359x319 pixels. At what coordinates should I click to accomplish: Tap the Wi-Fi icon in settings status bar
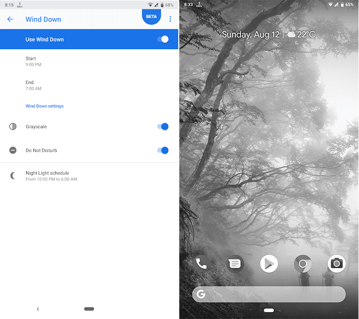151,5
